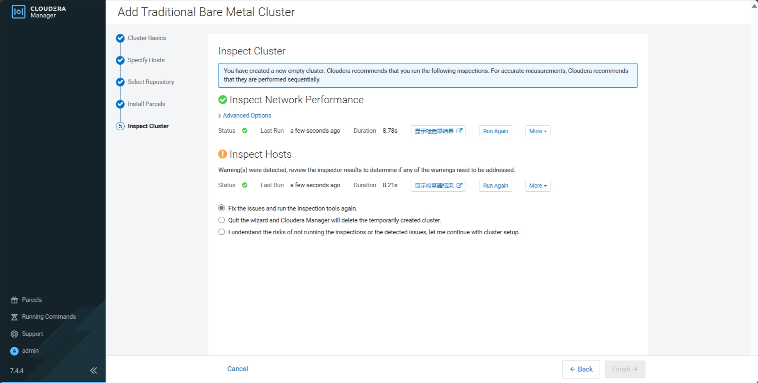Click the orange warning icon beside Inspect Hosts
Viewport: 758px width, 383px height.
coord(223,154)
